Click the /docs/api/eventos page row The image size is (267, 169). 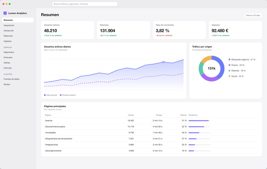(151, 151)
